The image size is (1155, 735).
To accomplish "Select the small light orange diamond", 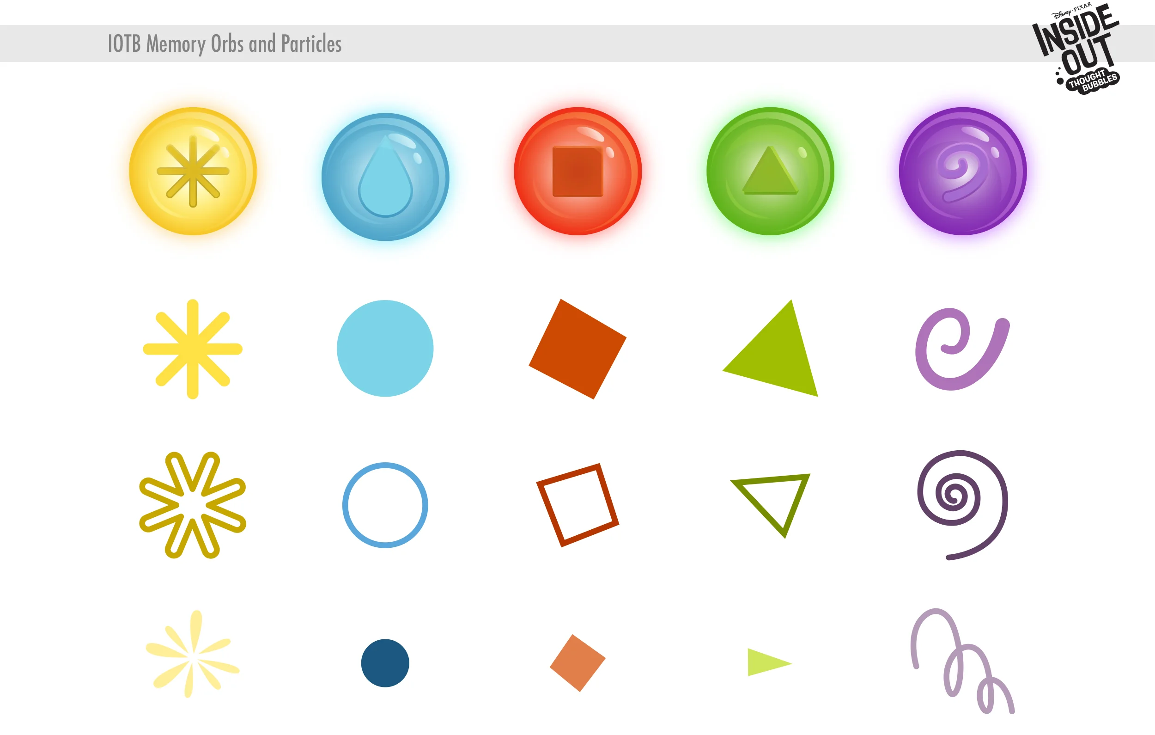I will [577, 663].
